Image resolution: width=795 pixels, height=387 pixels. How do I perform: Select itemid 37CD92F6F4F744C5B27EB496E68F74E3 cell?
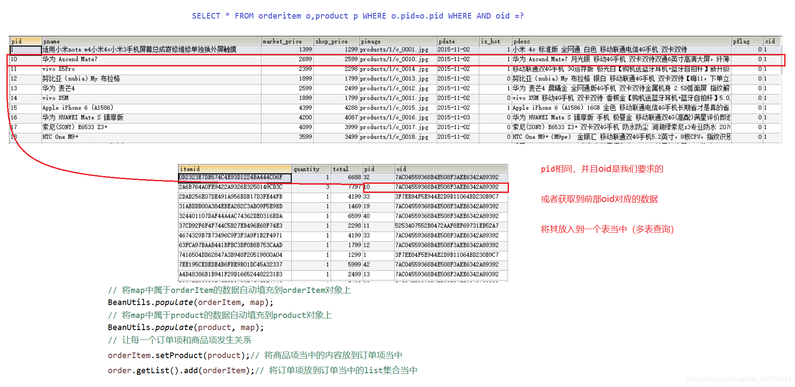click(235, 226)
